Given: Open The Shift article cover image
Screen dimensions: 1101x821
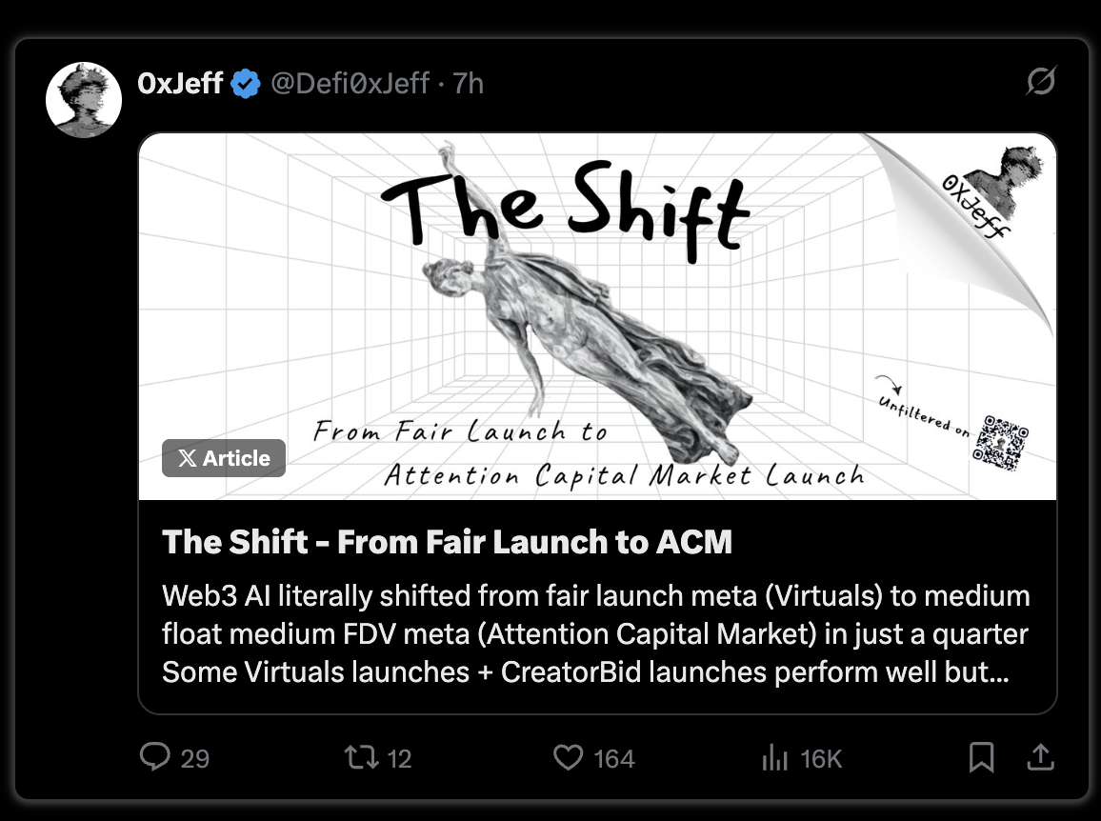Looking at the screenshot, I should point(597,316).
